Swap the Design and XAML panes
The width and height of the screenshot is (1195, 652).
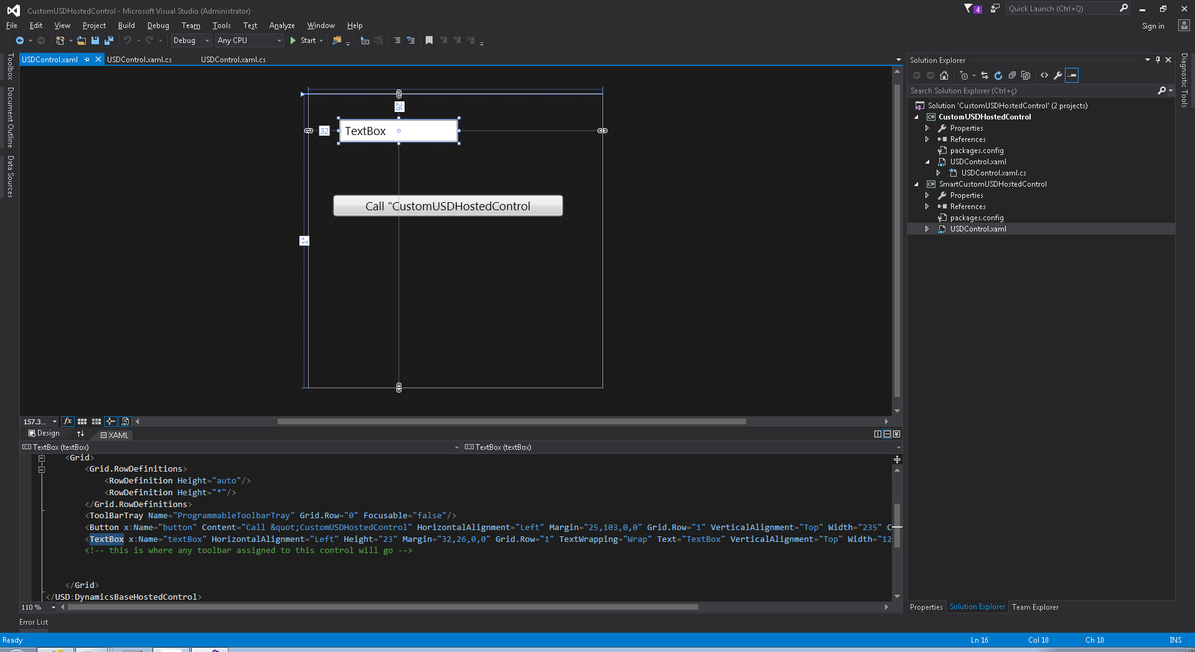tap(80, 434)
